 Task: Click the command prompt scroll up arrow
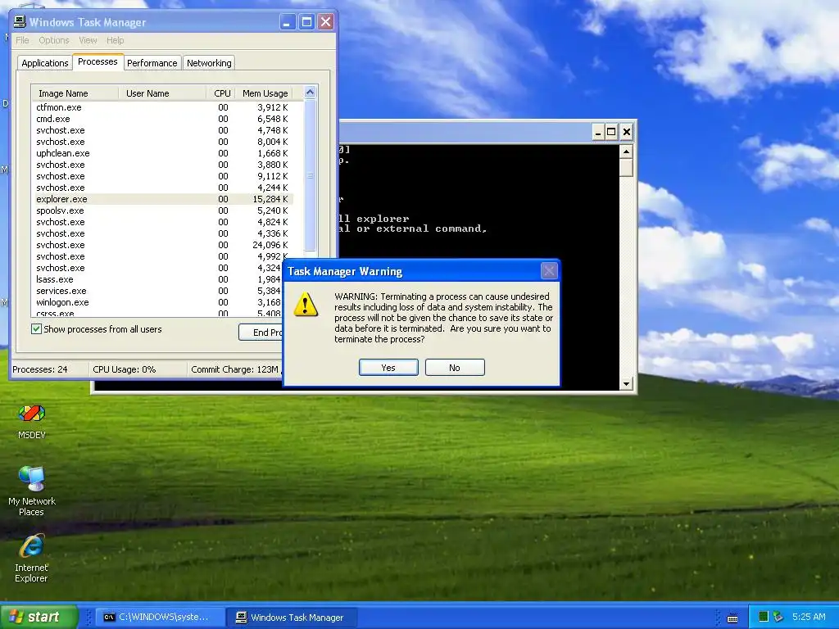tap(626, 152)
